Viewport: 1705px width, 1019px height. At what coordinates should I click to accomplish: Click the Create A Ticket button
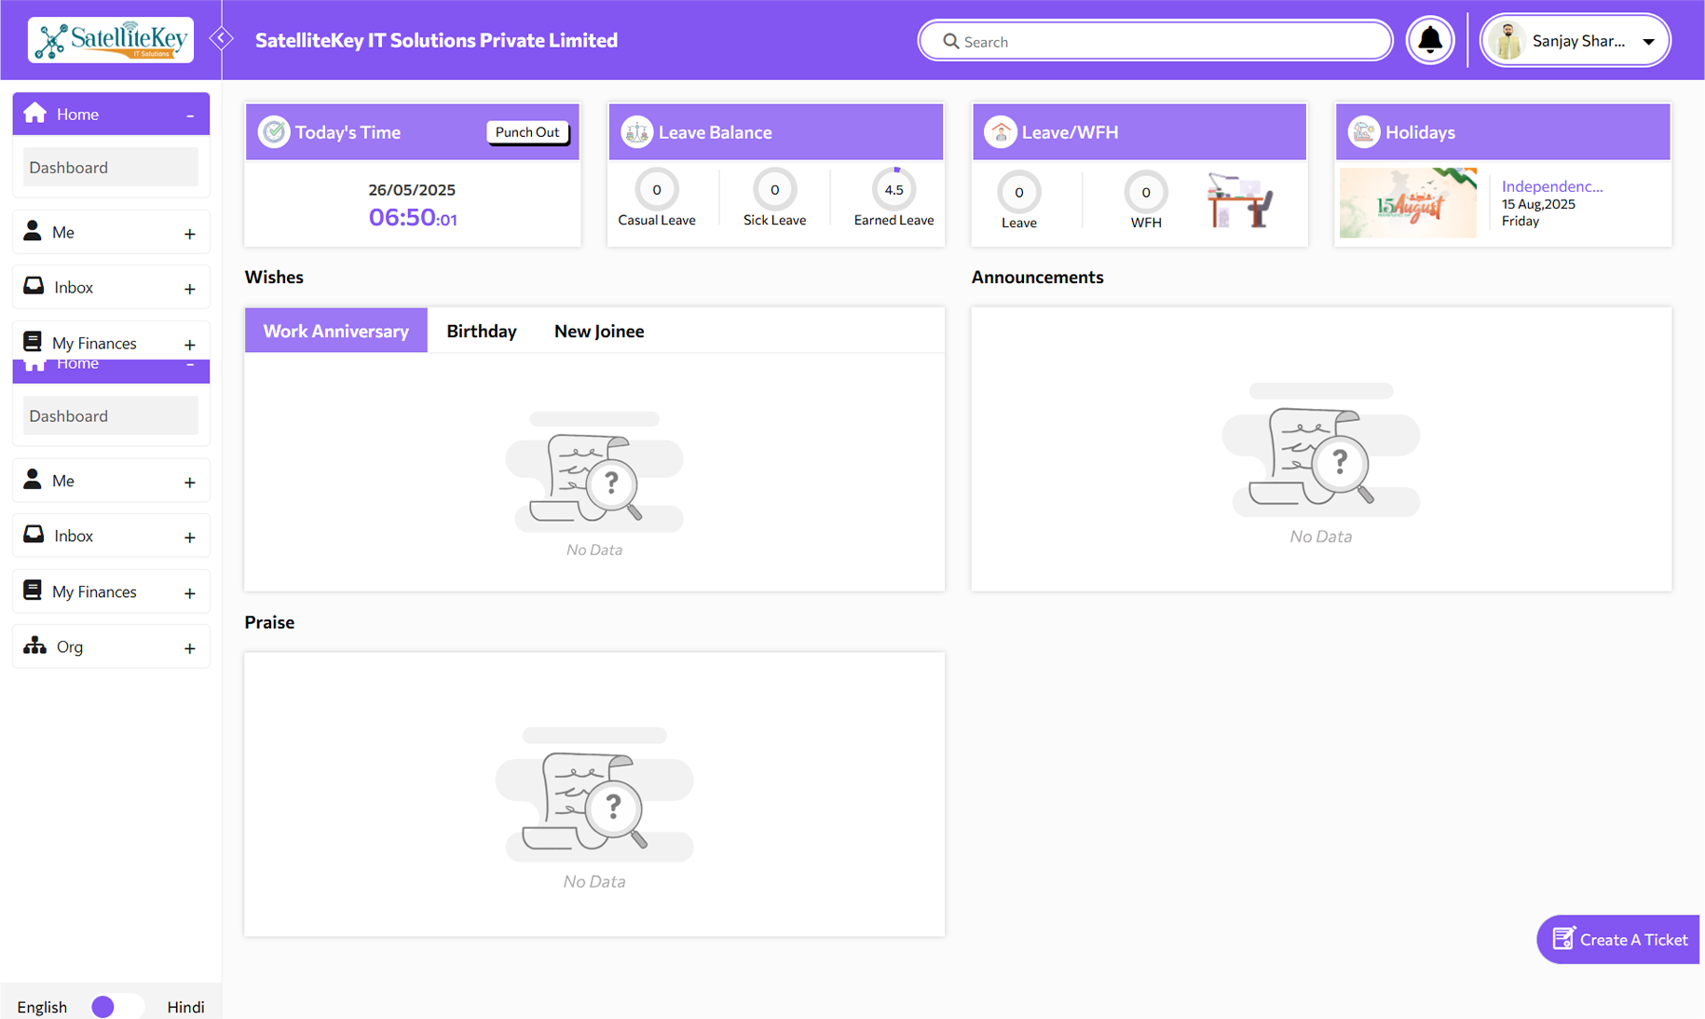pyautogui.click(x=1618, y=940)
